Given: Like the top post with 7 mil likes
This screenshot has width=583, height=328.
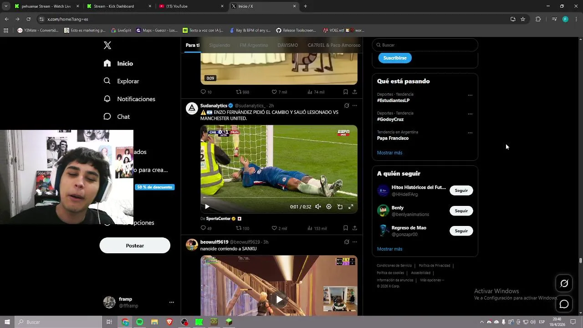Looking at the screenshot, I should [x=279, y=92].
